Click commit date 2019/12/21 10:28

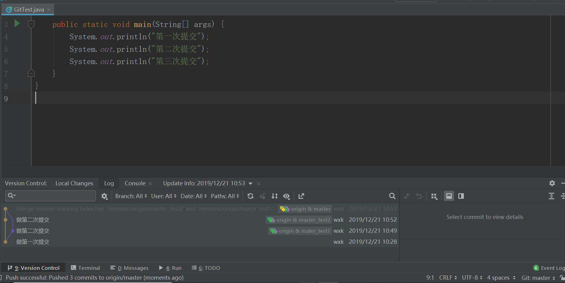(x=373, y=242)
